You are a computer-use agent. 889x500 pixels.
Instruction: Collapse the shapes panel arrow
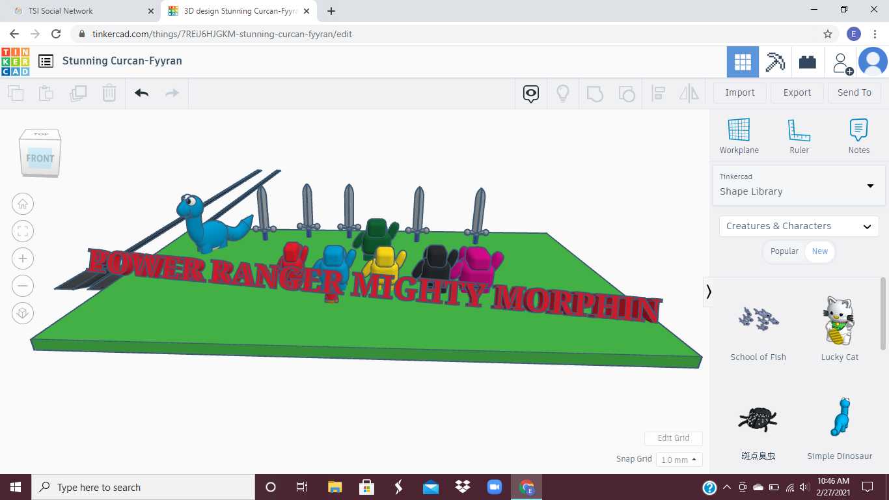[709, 292]
